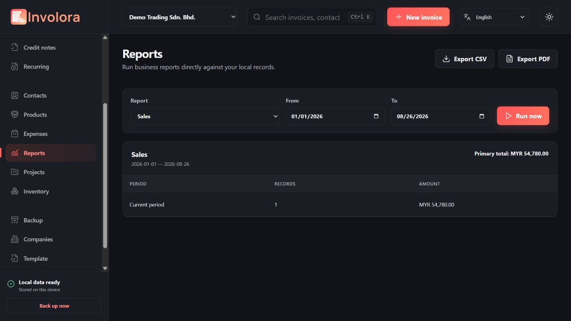The image size is (571, 321).
Task: Open the Contacts page
Action: [51, 95]
